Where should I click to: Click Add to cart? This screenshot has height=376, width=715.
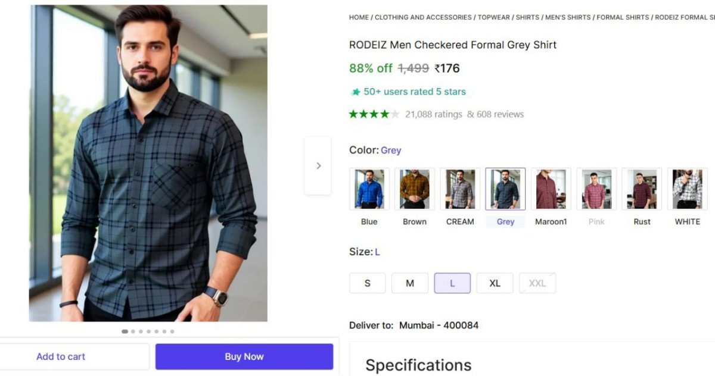click(60, 356)
